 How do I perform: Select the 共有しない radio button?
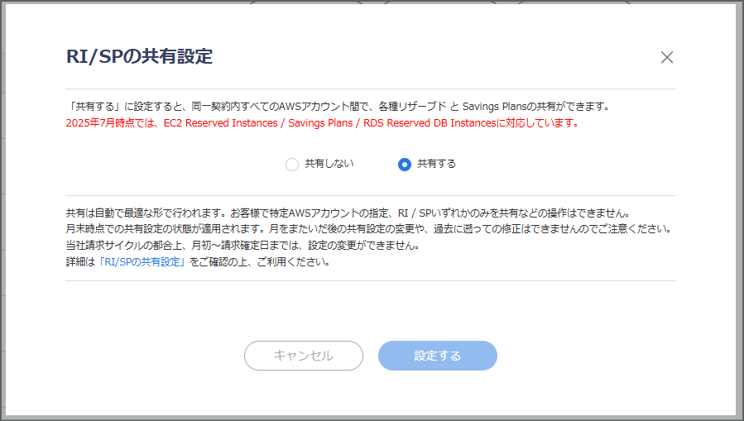click(292, 165)
